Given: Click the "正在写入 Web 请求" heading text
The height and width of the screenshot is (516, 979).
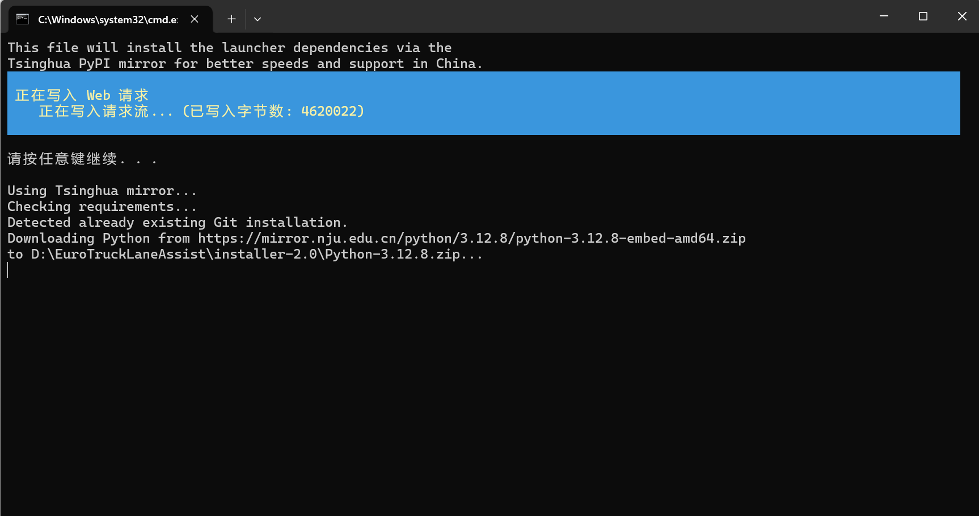Looking at the screenshot, I should [82, 95].
